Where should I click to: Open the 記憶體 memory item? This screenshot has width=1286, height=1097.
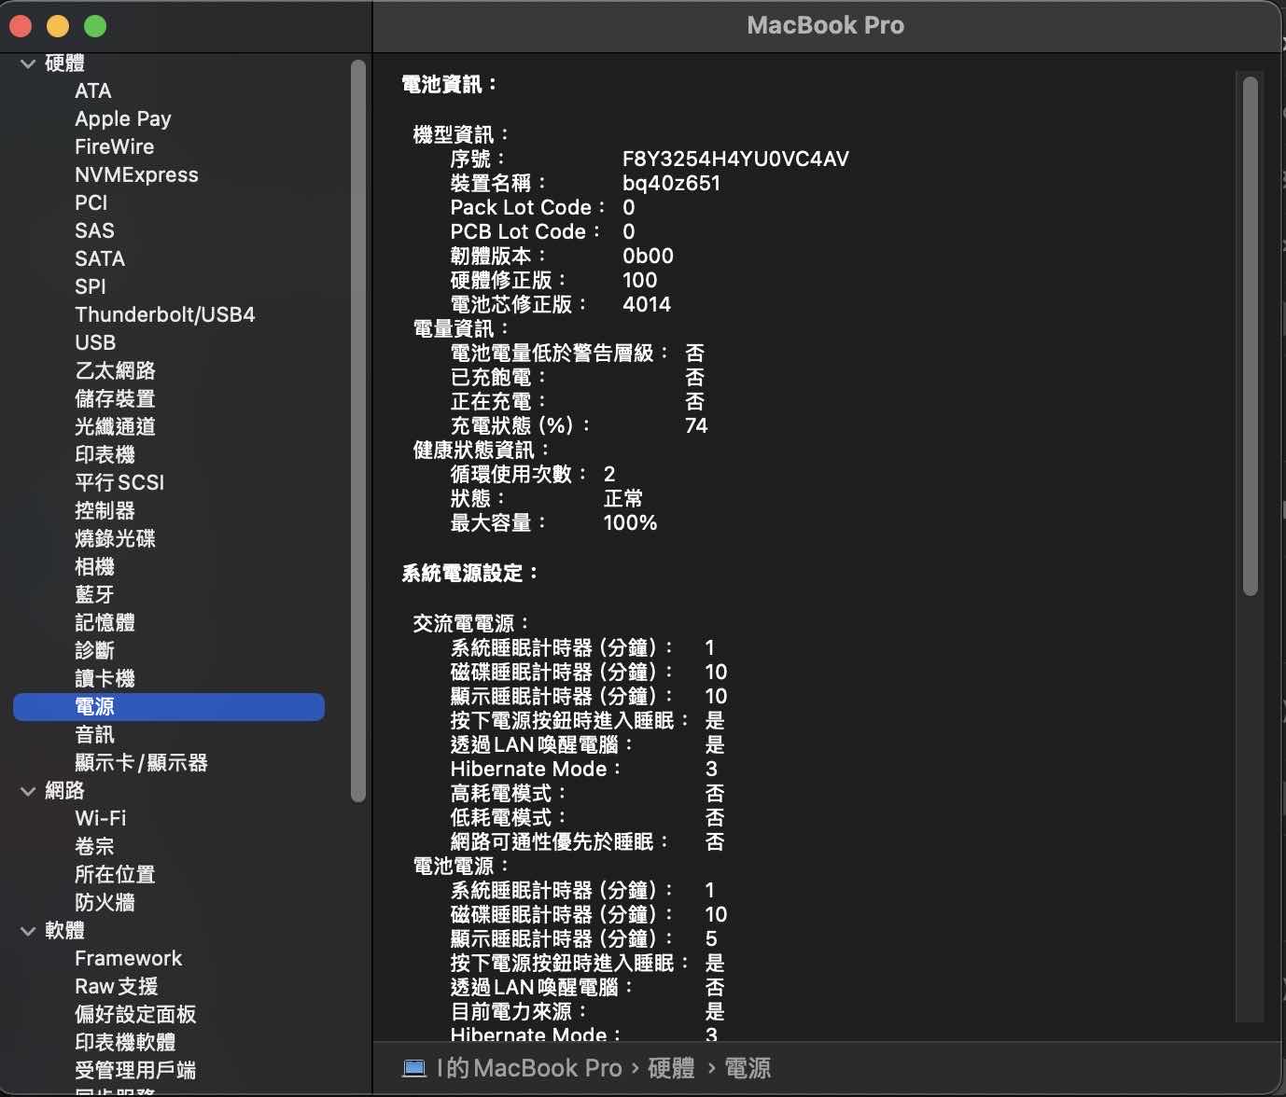tap(105, 622)
